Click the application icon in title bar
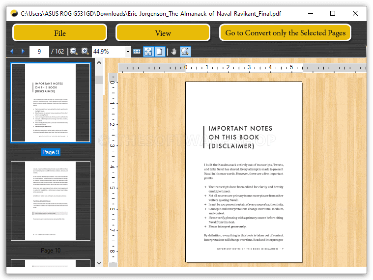373x280 pixels. [15, 14]
